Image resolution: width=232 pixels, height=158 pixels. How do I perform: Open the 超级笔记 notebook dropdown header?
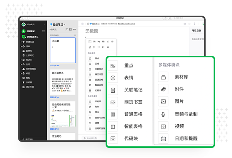[x=58, y=24]
